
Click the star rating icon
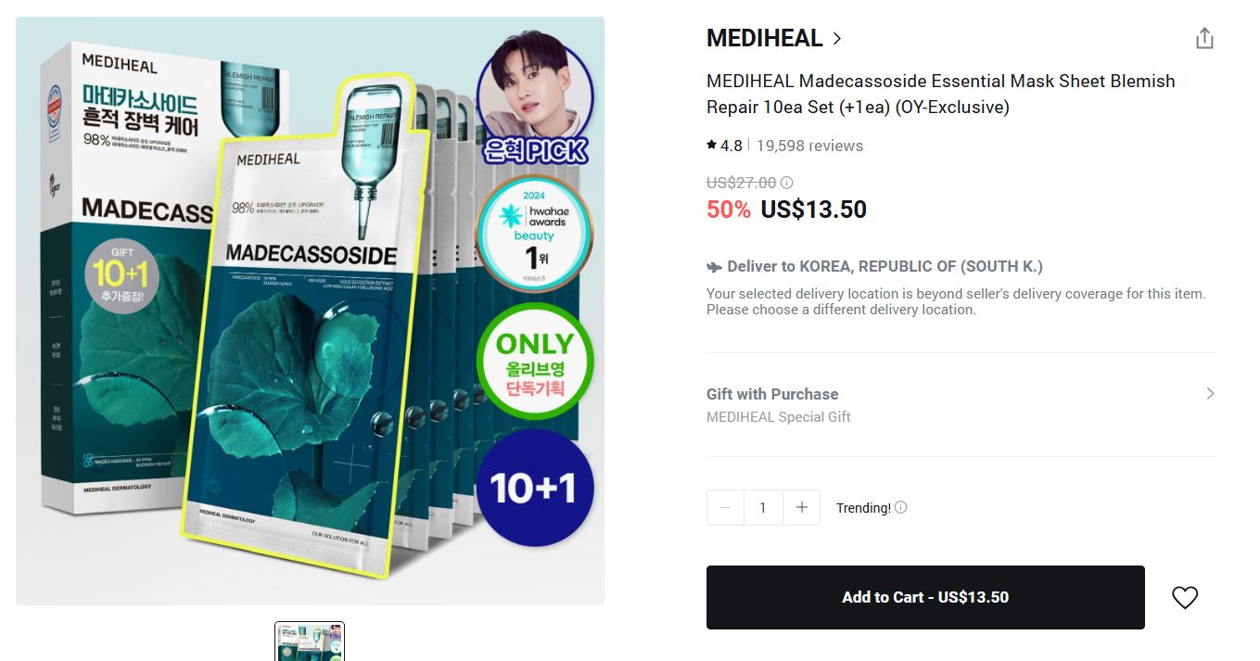coord(710,145)
